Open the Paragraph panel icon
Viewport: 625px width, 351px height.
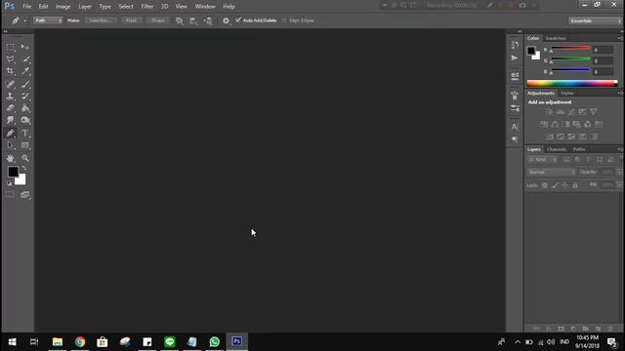click(x=515, y=139)
